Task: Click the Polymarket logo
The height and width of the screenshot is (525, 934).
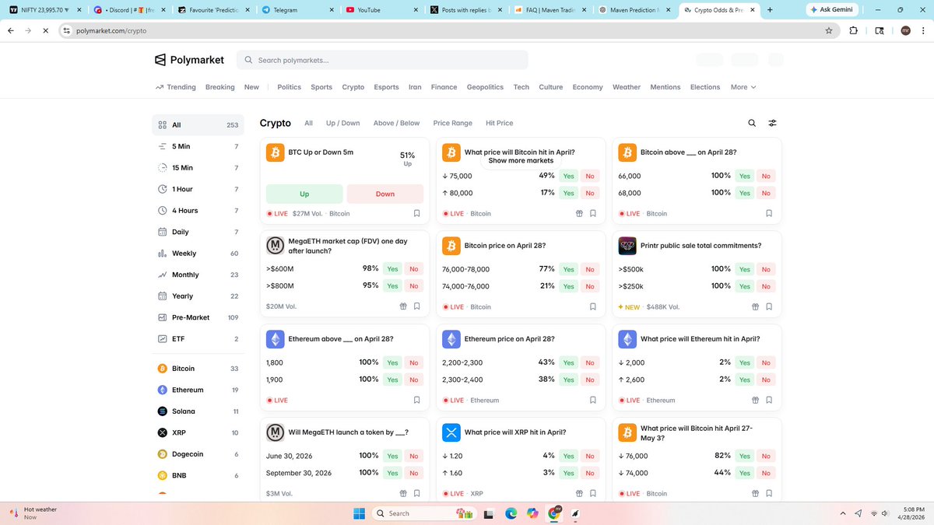Action: coord(189,60)
